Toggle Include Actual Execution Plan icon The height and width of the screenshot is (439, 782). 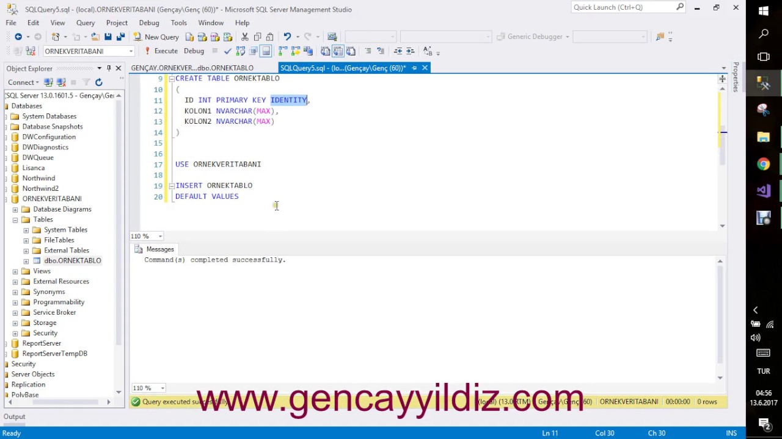[x=282, y=51]
